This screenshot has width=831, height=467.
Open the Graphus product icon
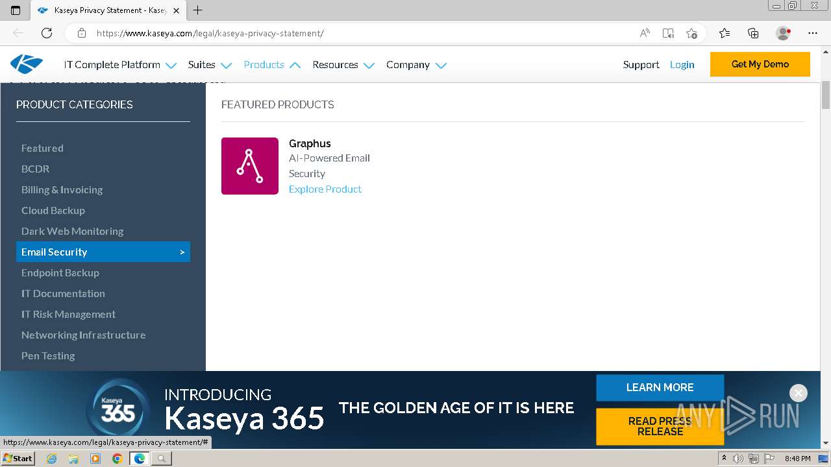(250, 166)
